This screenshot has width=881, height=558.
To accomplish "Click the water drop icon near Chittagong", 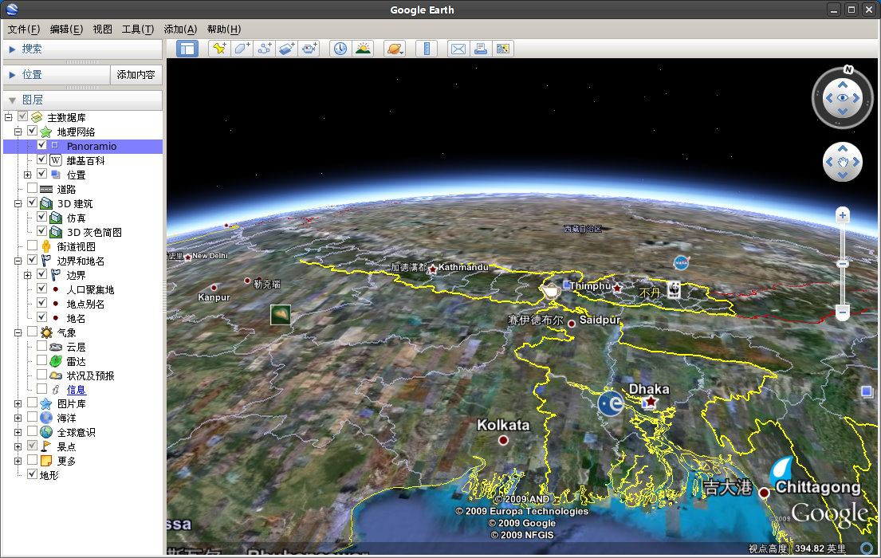I will (781, 470).
